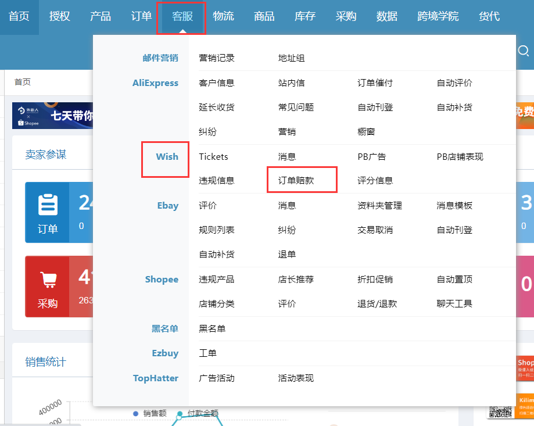Open Wish 评分信息
This screenshot has width=534, height=426.
point(375,181)
